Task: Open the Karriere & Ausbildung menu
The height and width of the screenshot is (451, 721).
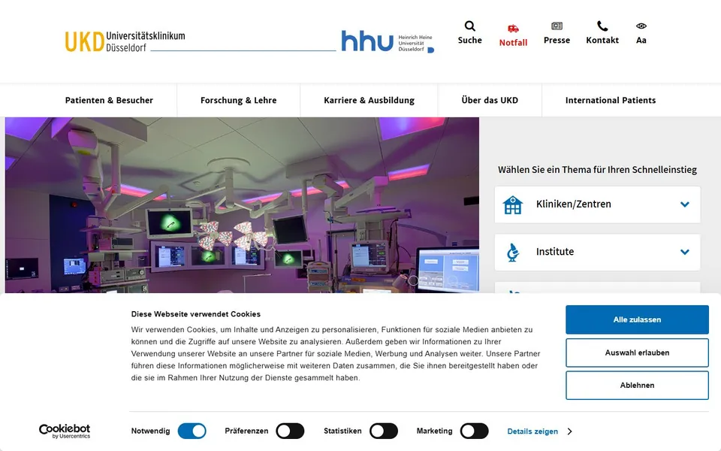Action: click(x=369, y=100)
